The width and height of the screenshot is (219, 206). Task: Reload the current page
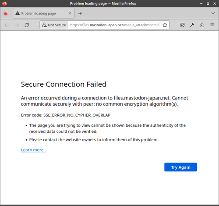(27, 25)
